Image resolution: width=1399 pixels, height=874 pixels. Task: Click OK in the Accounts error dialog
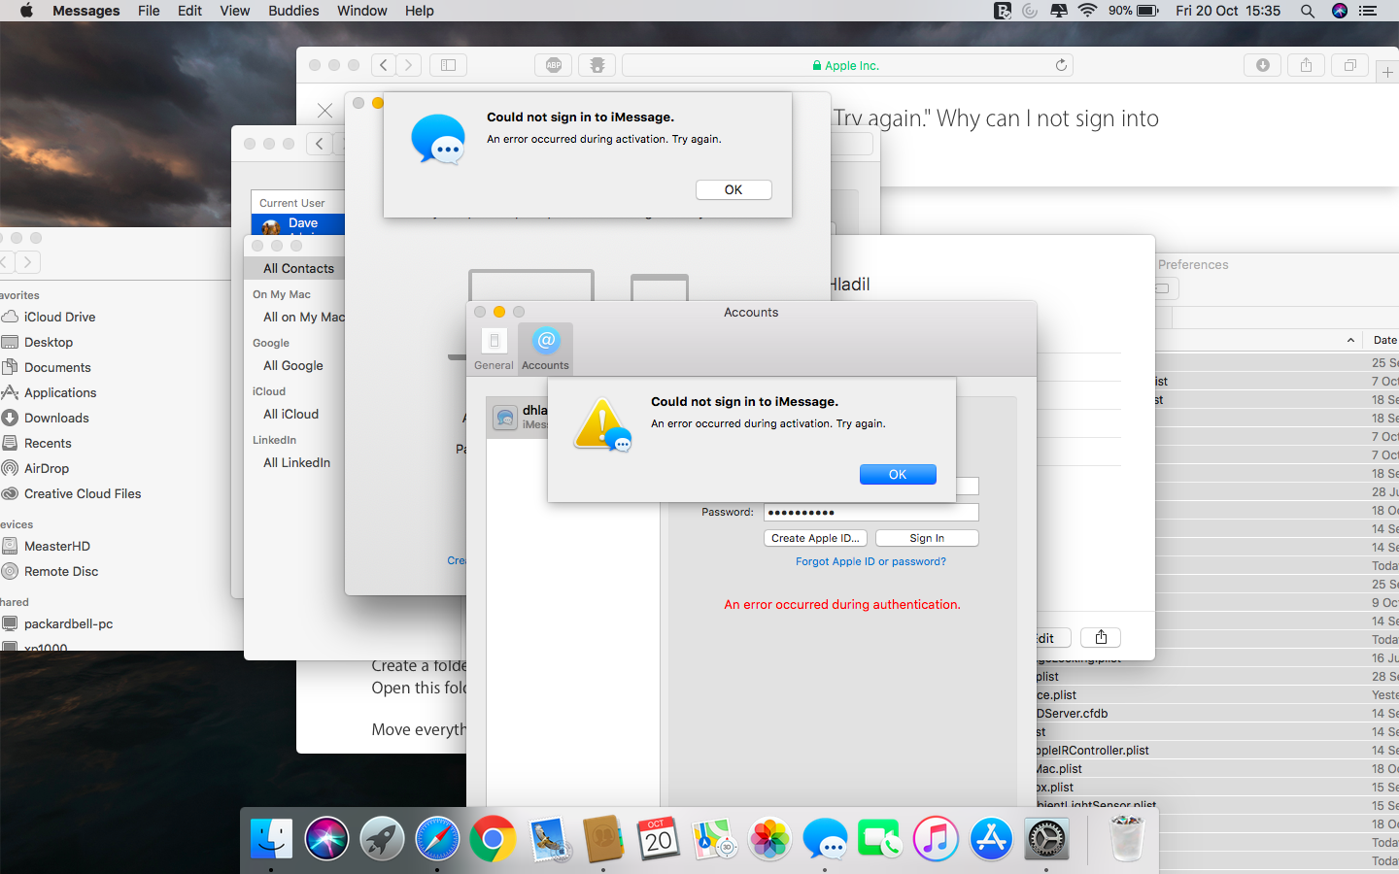click(x=898, y=474)
